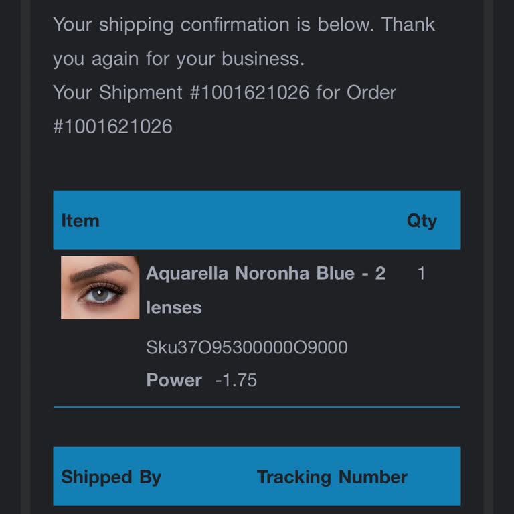514x514 pixels.
Task: Click the words "Your Shipment"
Action: coord(118,92)
